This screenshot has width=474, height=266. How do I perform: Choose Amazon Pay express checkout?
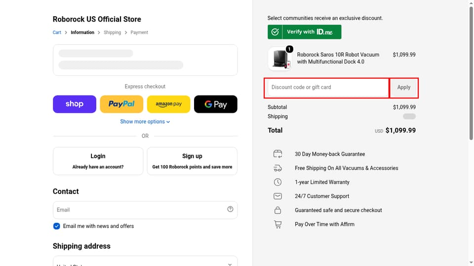(169, 104)
